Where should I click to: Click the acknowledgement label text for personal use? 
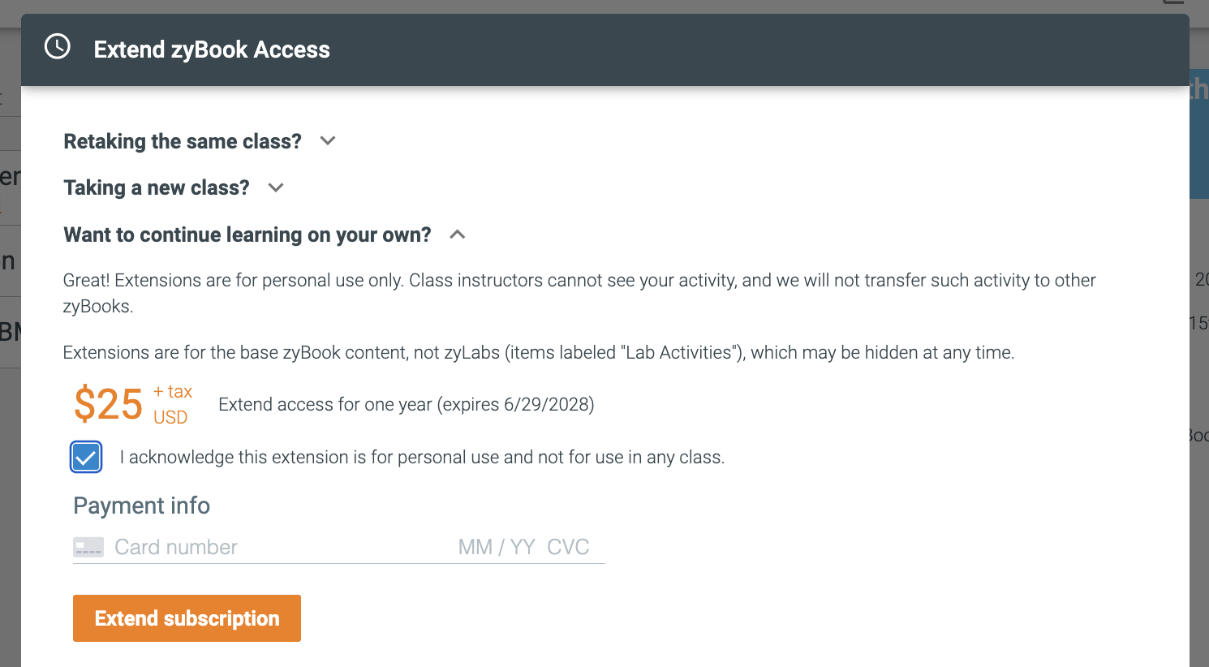point(422,457)
